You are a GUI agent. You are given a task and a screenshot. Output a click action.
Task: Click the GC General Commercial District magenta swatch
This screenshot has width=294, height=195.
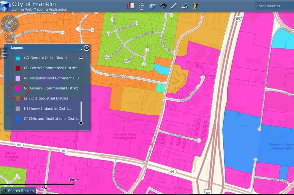[x=18, y=89]
